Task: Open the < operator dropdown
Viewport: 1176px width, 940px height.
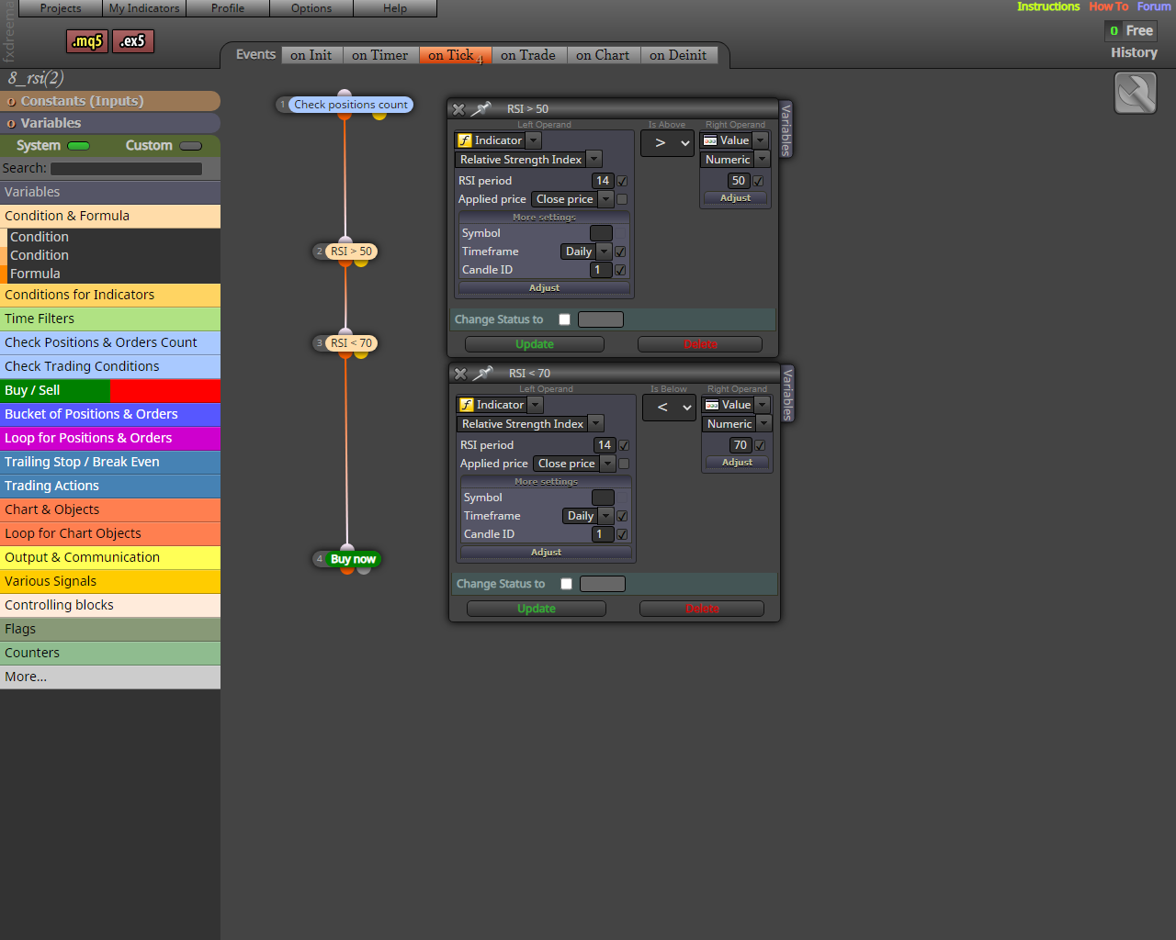Action: click(669, 408)
